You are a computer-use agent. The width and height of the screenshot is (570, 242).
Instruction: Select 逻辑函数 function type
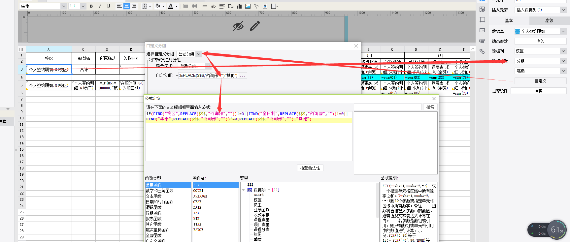168,207
